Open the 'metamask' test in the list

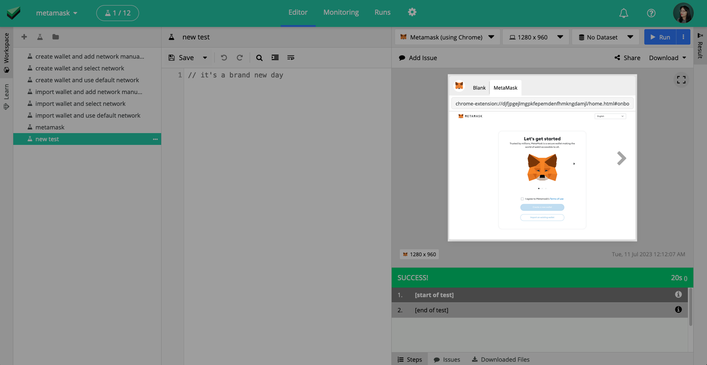pyautogui.click(x=87, y=127)
